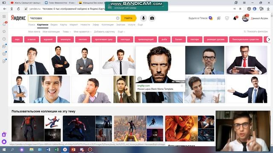This screenshot has width=273, height=153.
Task: Open the enlarged House Lupus image
Action: click(160, 65)
